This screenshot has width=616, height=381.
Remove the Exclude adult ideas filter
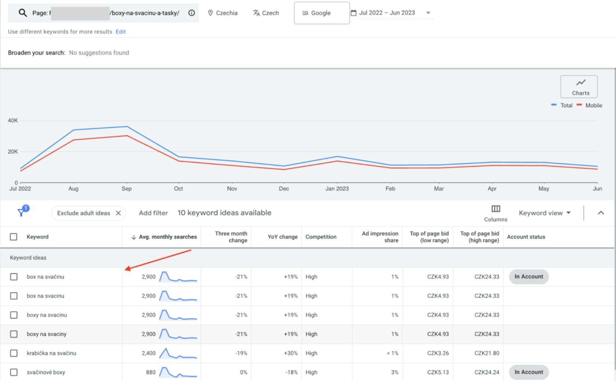point(118,213)
